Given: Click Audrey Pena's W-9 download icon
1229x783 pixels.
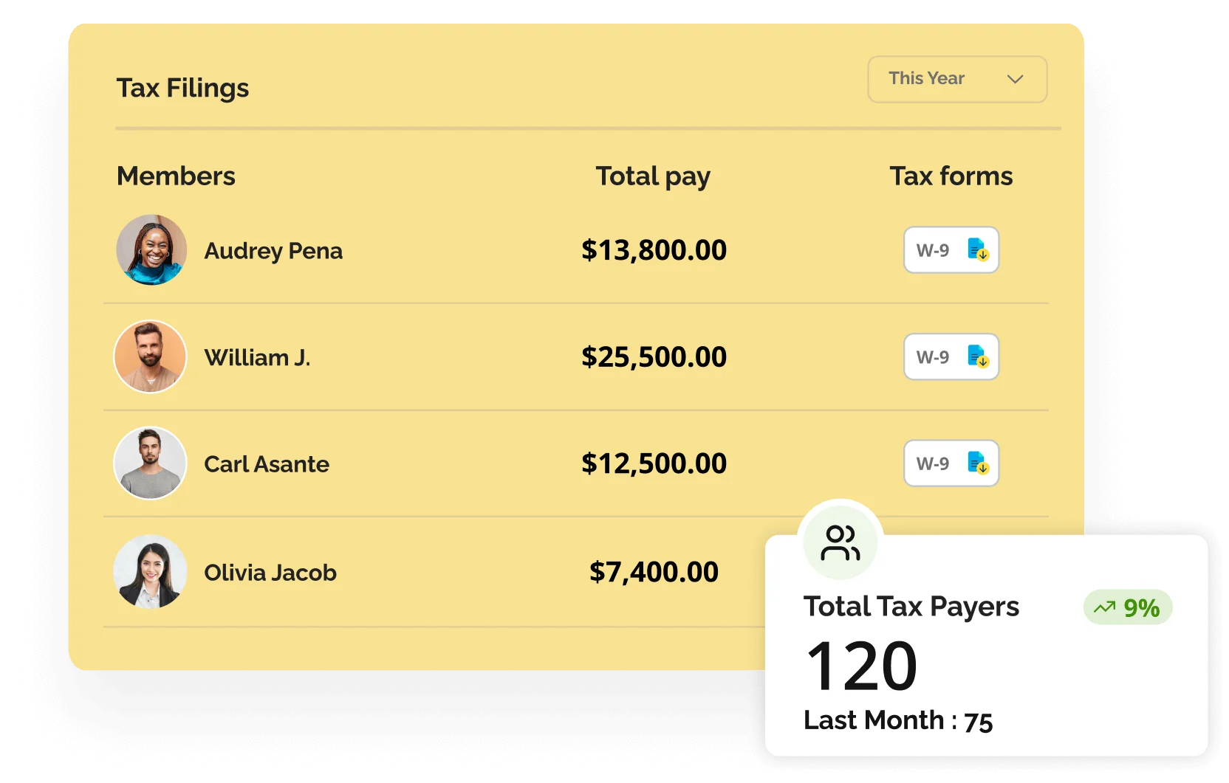Looking at the screenshot, I should [978, 250].
